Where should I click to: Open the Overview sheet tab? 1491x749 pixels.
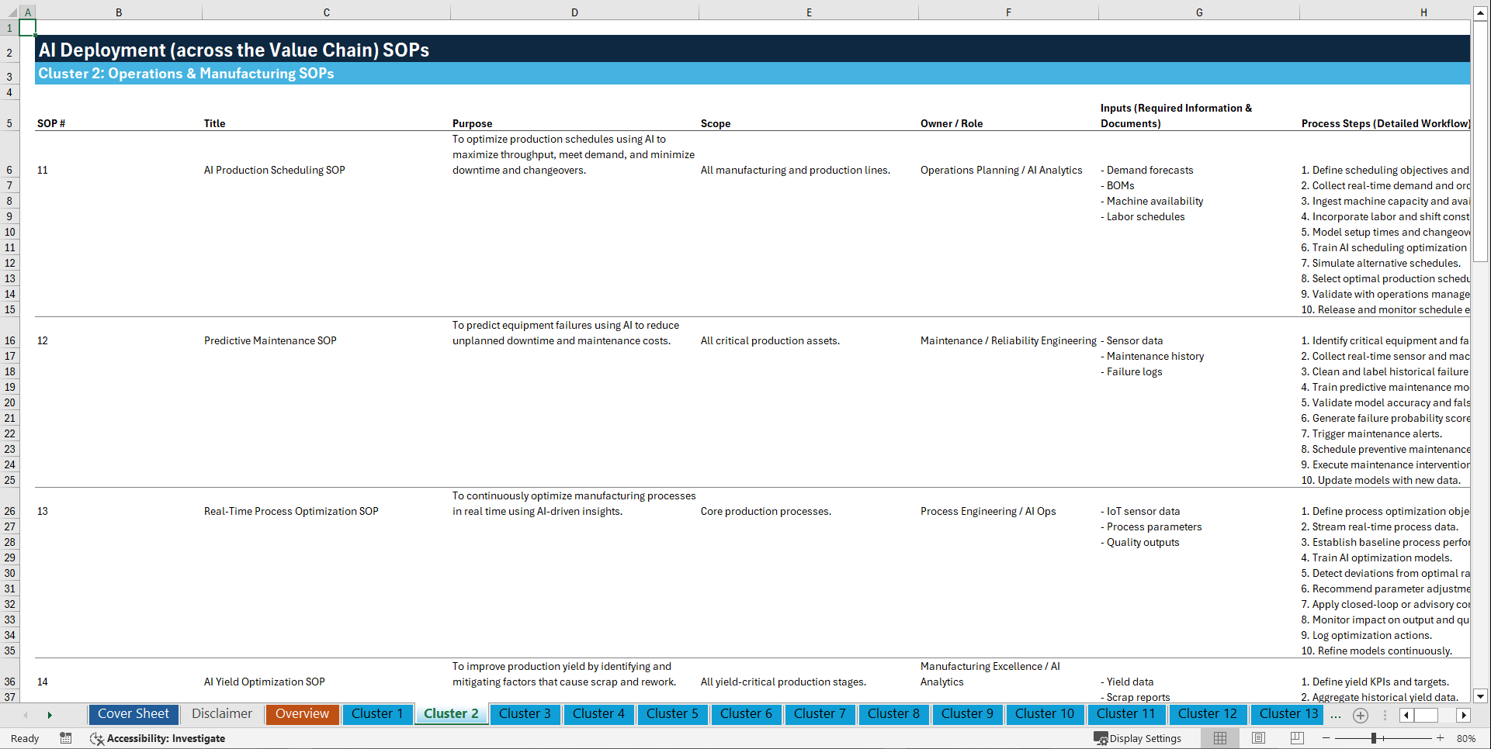302,714
